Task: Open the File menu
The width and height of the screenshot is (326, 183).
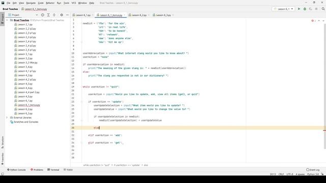Action: 8,3
